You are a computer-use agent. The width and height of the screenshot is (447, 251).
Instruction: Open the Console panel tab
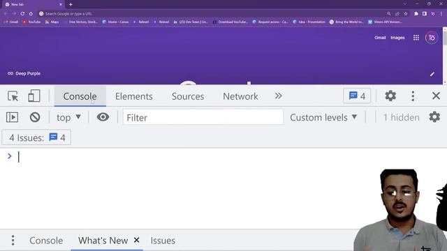click(x=80, y=96)
